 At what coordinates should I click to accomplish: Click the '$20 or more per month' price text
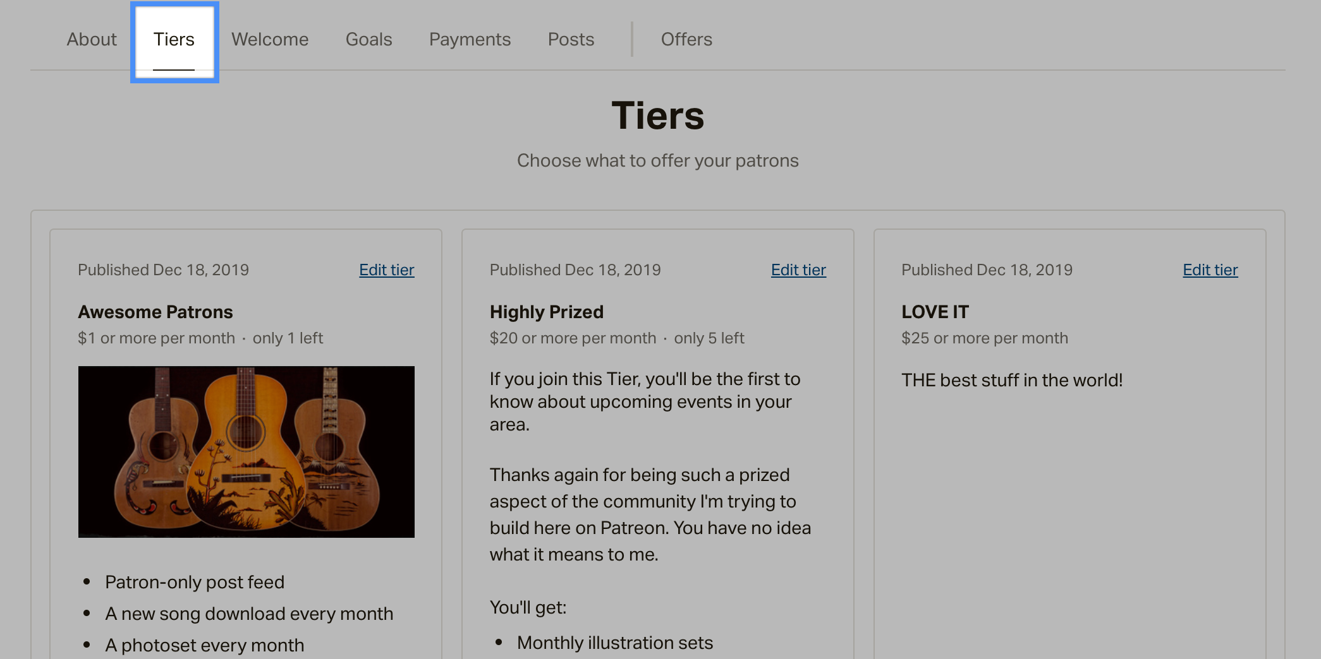(573, 338)
